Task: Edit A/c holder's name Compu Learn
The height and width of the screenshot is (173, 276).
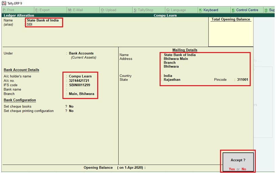Action: tap(80, 76)
